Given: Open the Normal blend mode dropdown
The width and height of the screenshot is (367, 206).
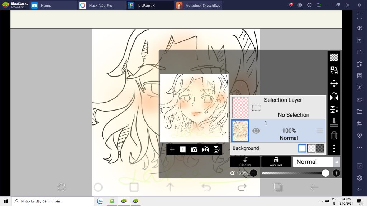Looking at the screenshot, I should click(313, 162).
